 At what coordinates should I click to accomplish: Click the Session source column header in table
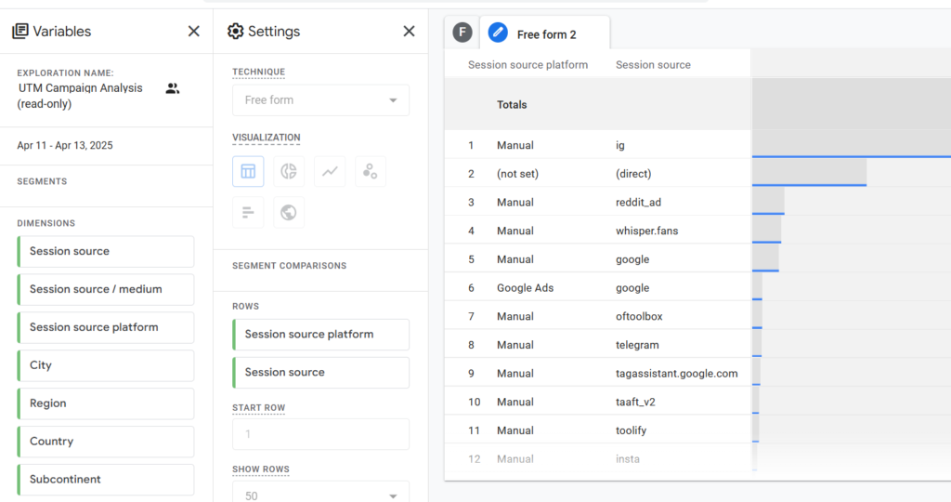click(x=653, y=65)
